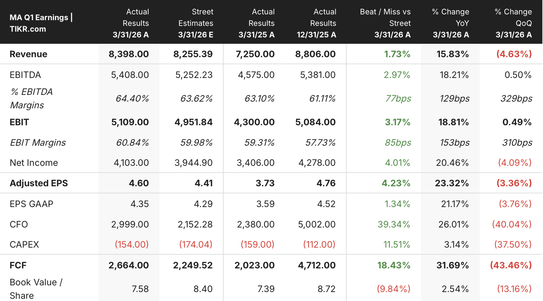Click the EBIT Margins row label
Viewport: 543px width, 301px height.
[38, 143]
